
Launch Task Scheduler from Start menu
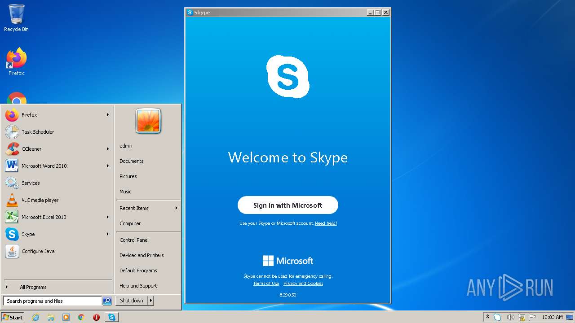(57, 132)
